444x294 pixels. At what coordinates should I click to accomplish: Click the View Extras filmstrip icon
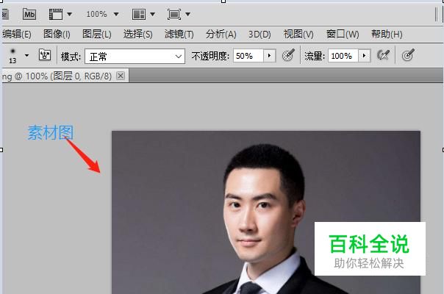coord(56,14)
